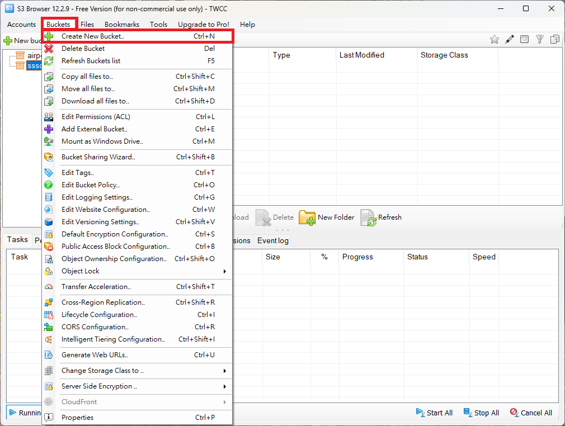This screenshot has width=565, height=426.
Task: Click the Speed column header in tasks
Action: tap(484, 257)
